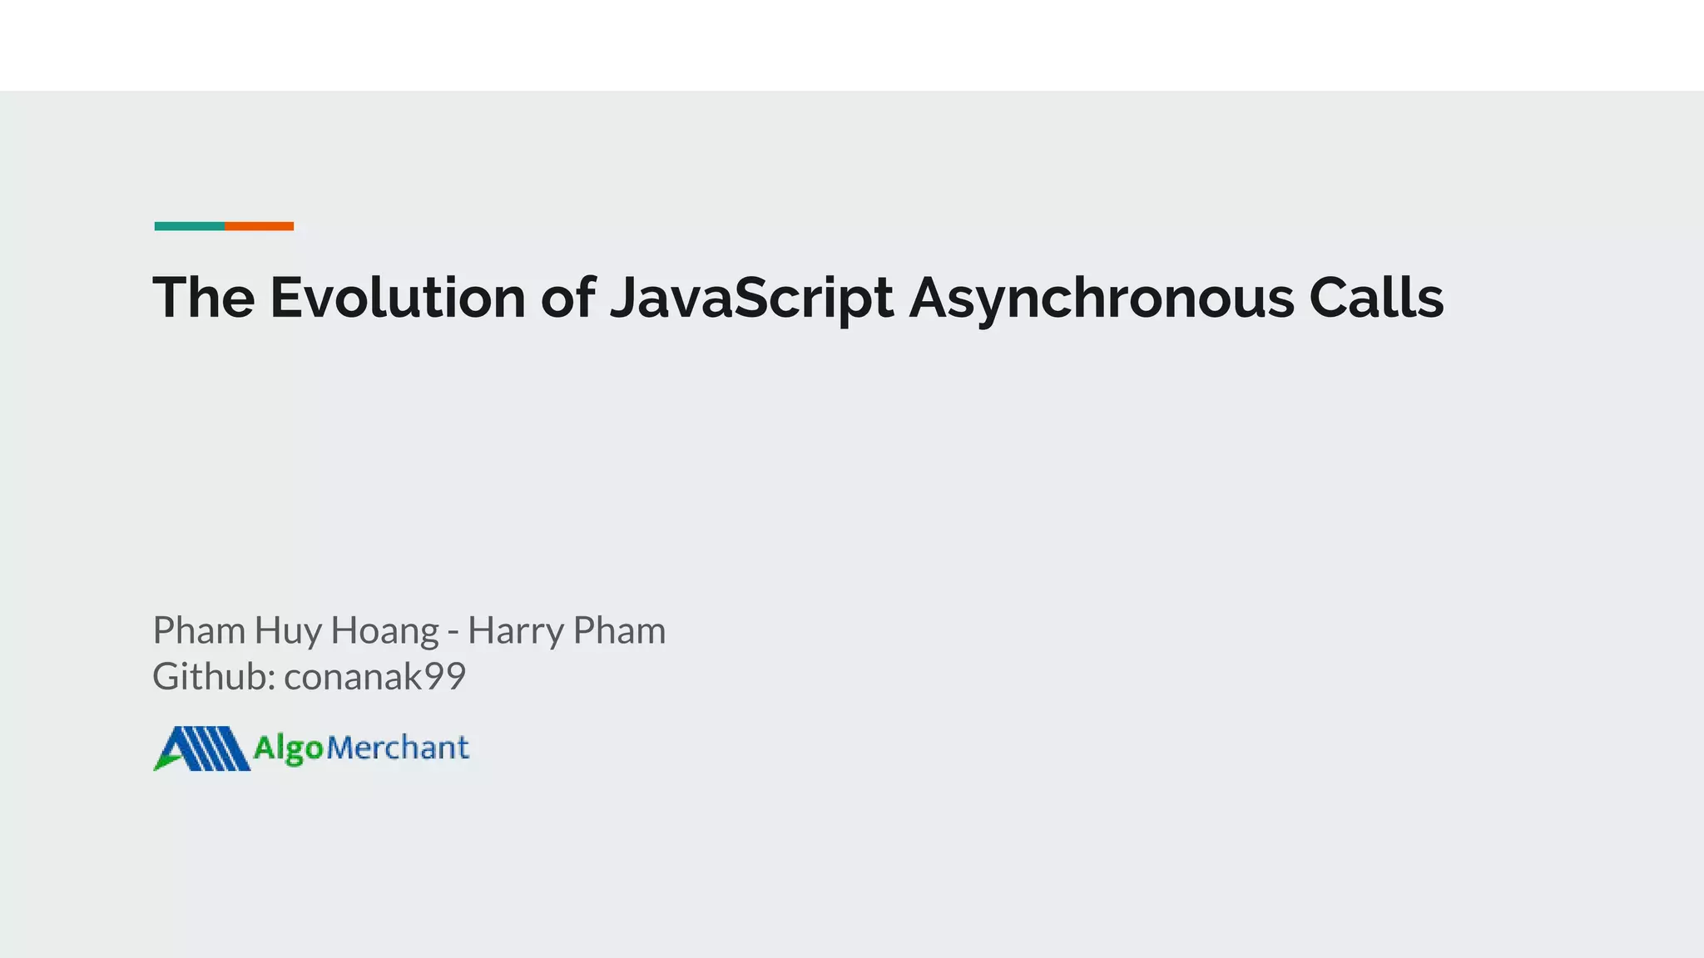Select the name 'Harry Pham'

pos(567,631)
